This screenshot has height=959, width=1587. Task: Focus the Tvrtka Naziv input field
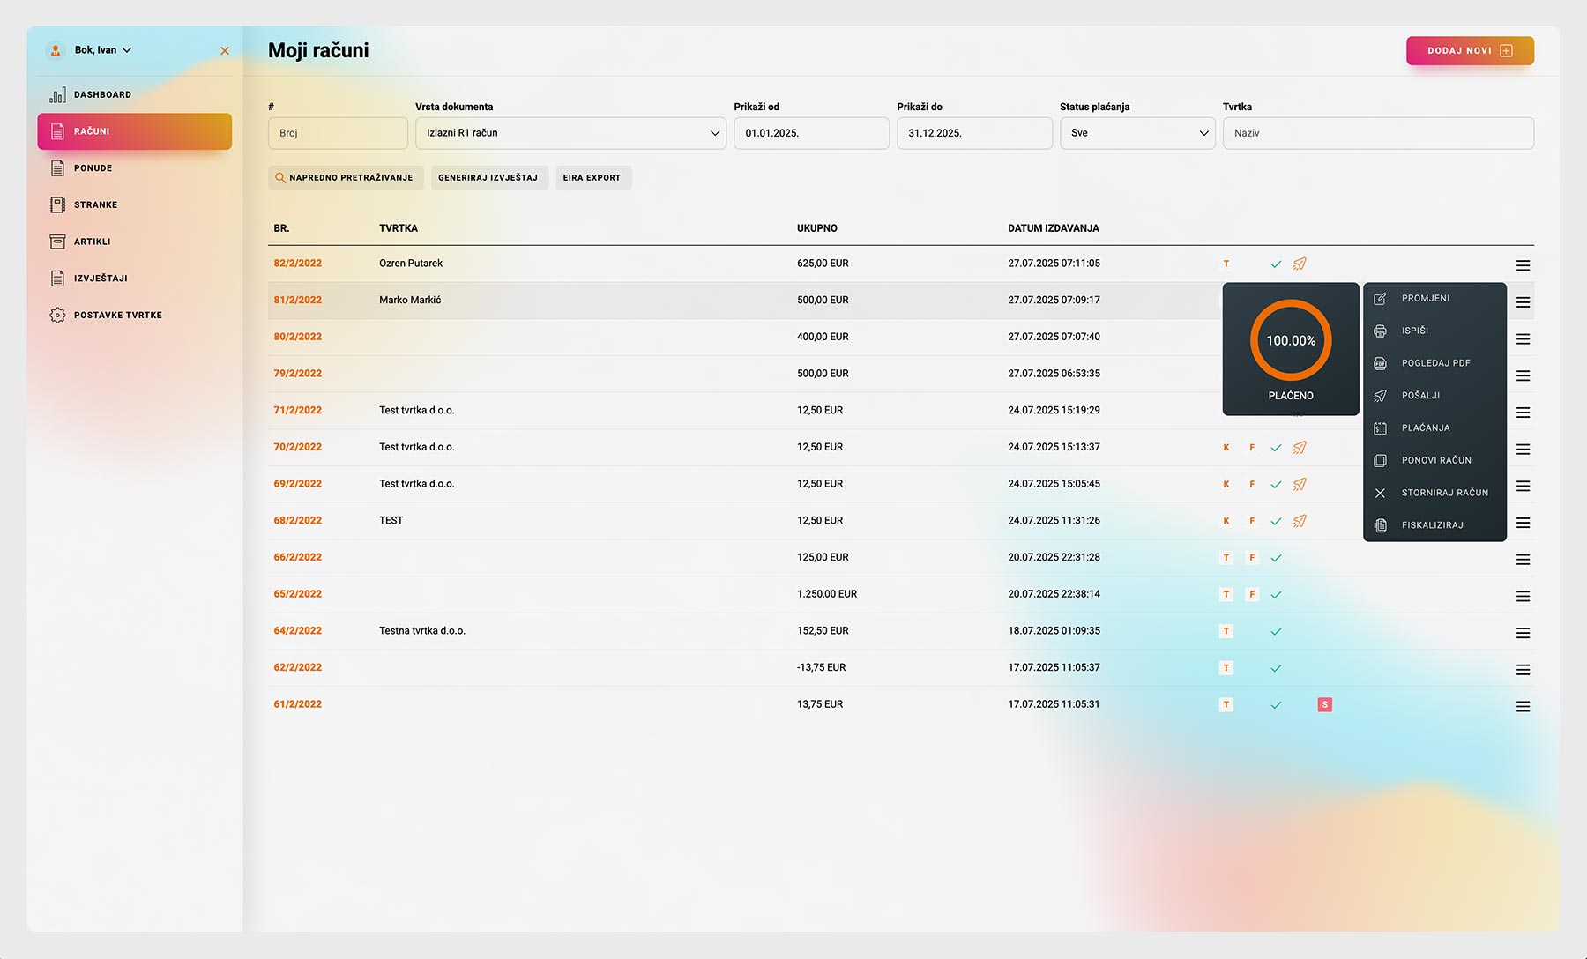tap(1377, 133)
